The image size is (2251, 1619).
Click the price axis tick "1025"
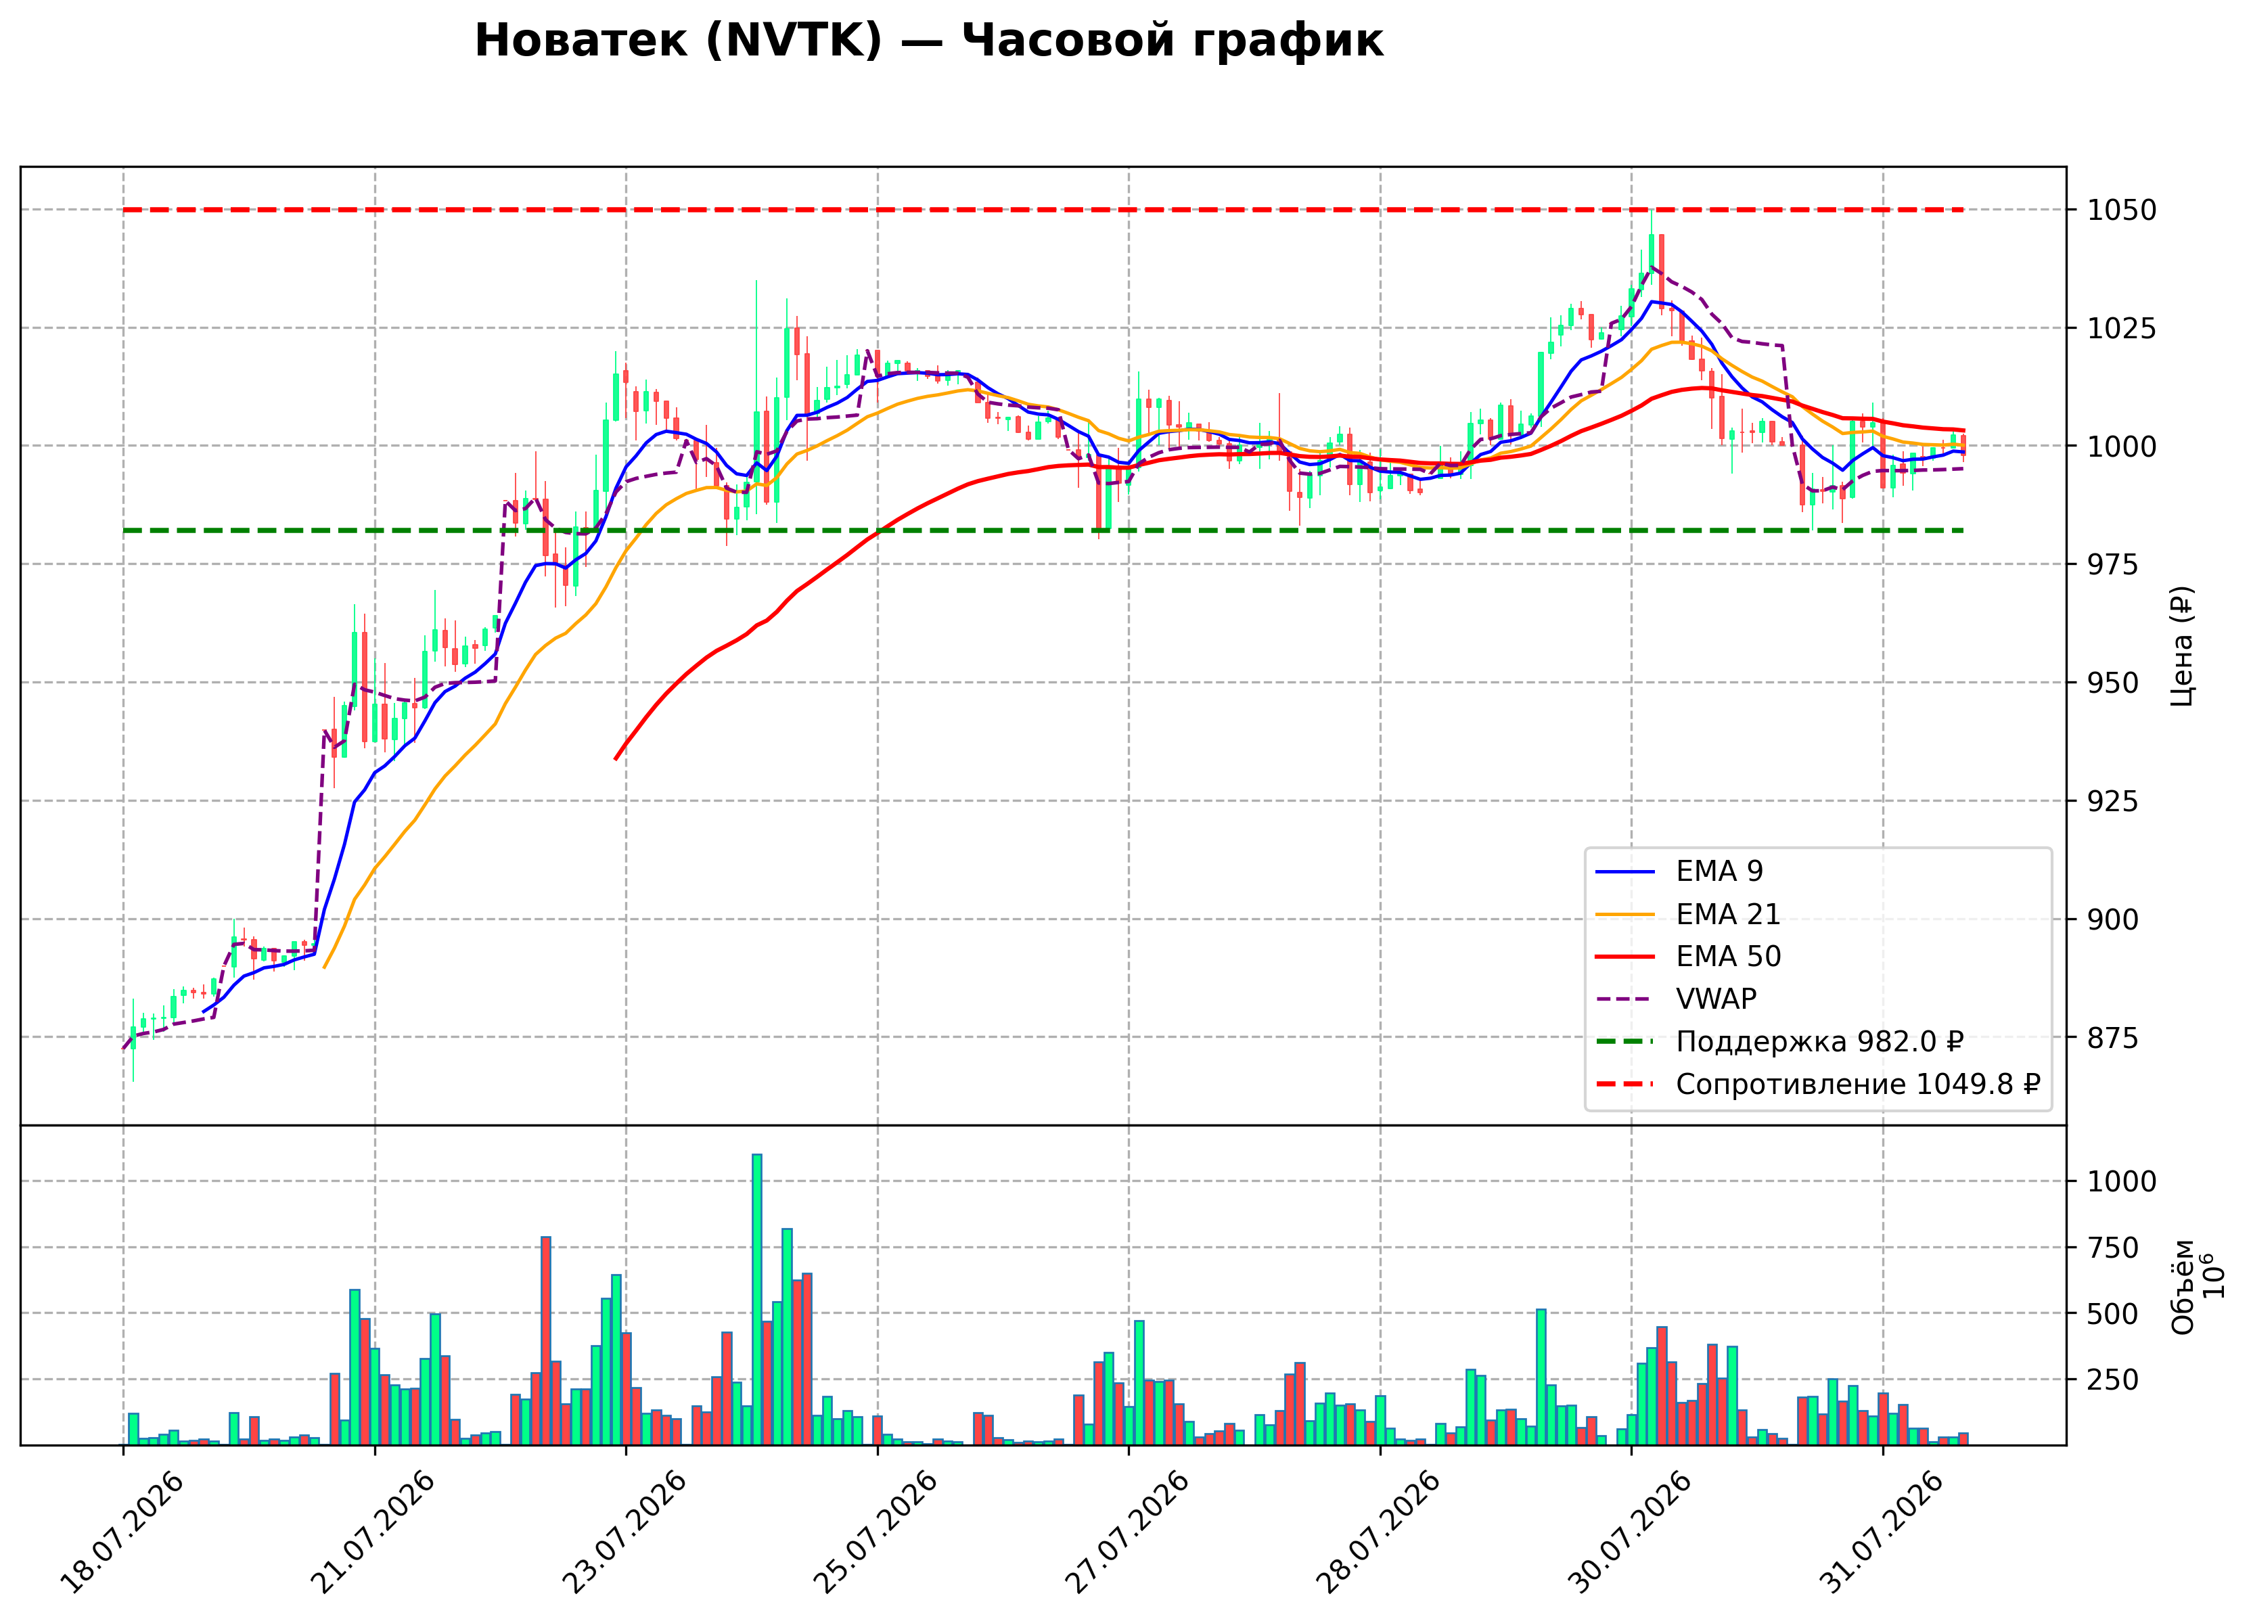point(2122,329)
